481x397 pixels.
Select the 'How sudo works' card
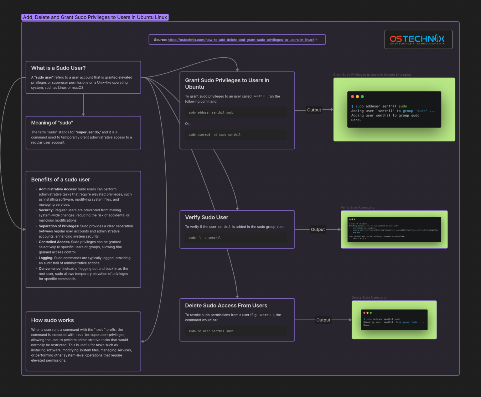pos(52,320)
